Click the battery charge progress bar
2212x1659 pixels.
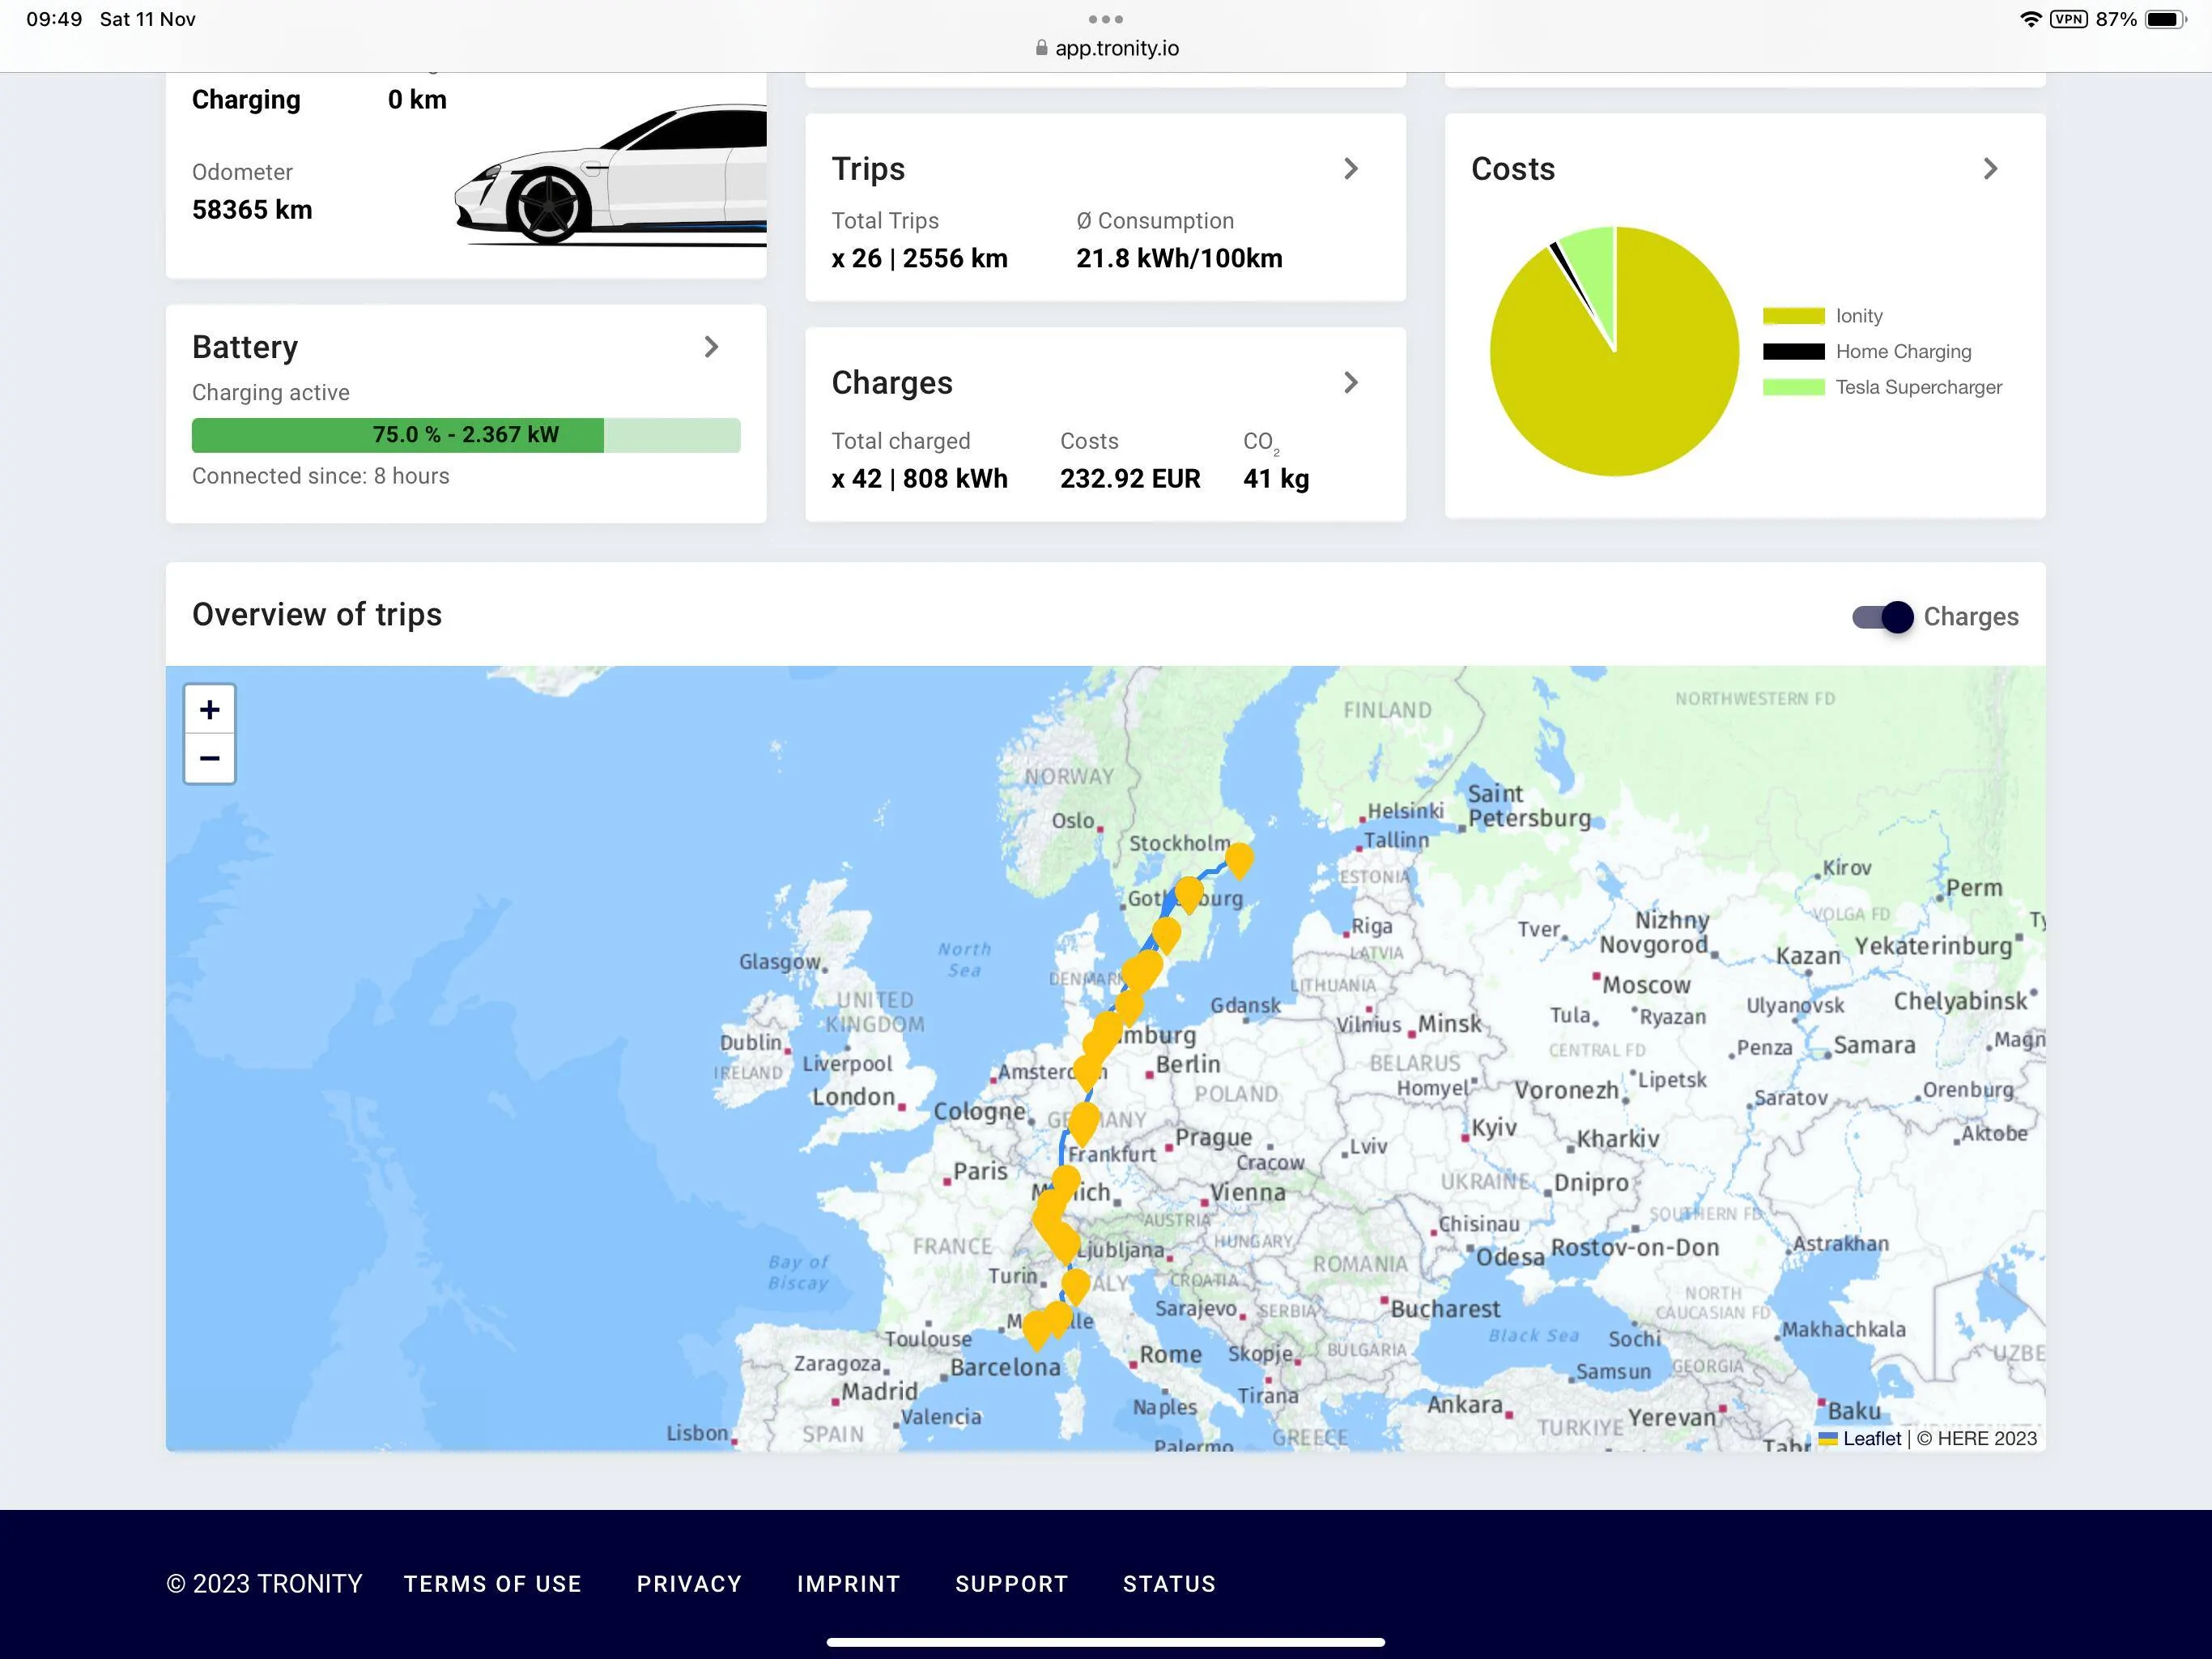point(466,435)
